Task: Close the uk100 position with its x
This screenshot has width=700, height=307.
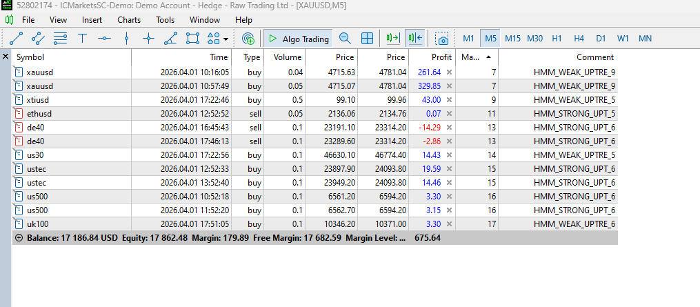Action: pyautogui.click(x=449, y=224)
